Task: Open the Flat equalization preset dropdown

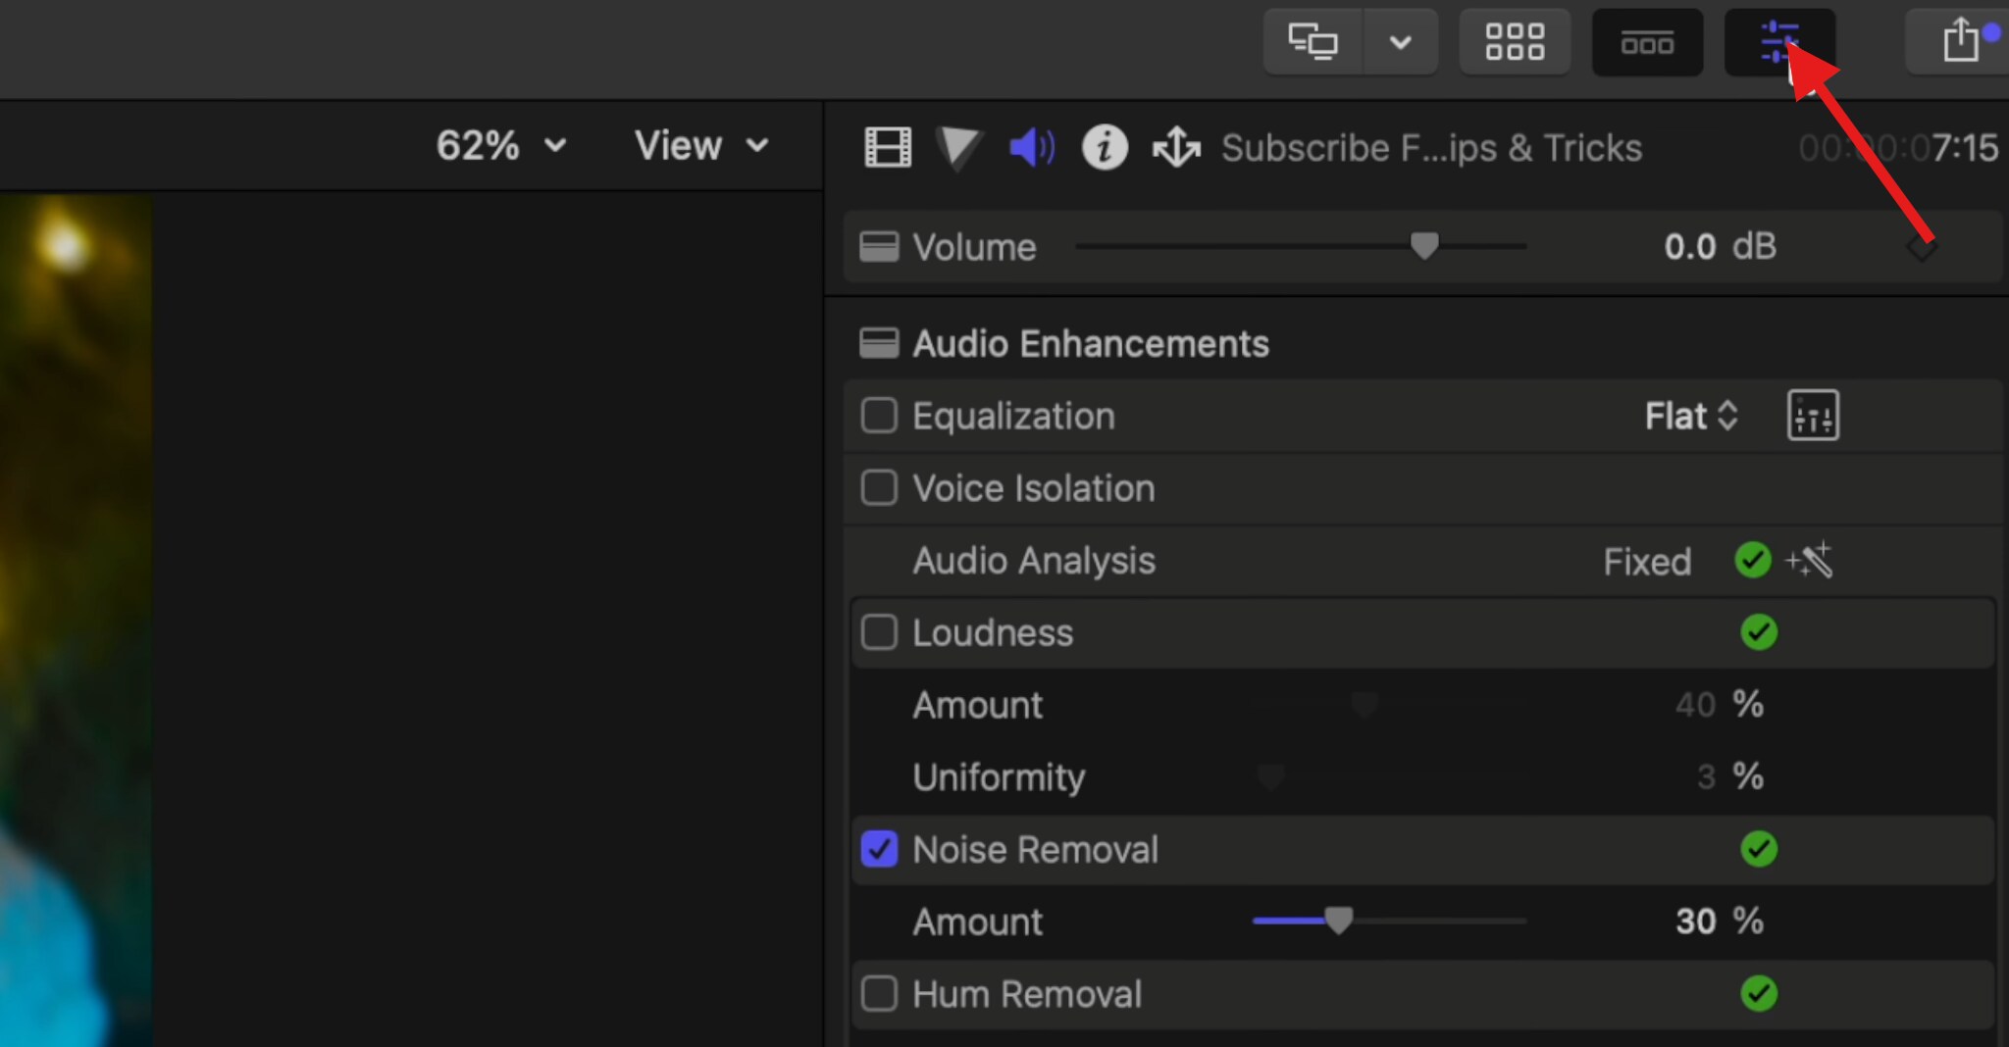Action: (1690, 416)
